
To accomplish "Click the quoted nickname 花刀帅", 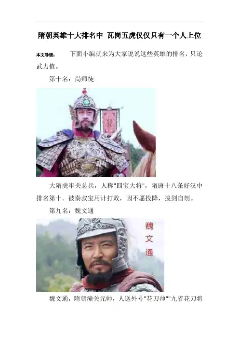I will click(156, 298).
